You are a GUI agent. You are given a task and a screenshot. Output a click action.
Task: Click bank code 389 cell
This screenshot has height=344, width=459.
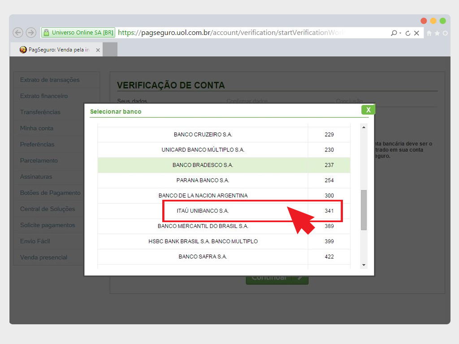point(329,226)
